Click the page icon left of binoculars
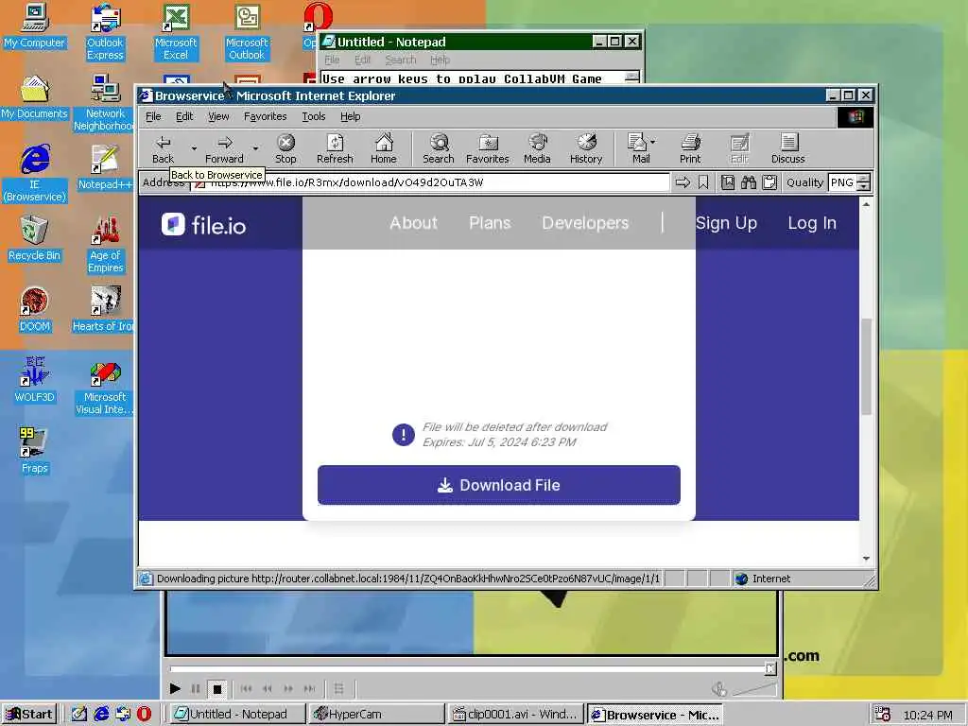Viewport: 968px width, 726px height. tap(728, 182)
